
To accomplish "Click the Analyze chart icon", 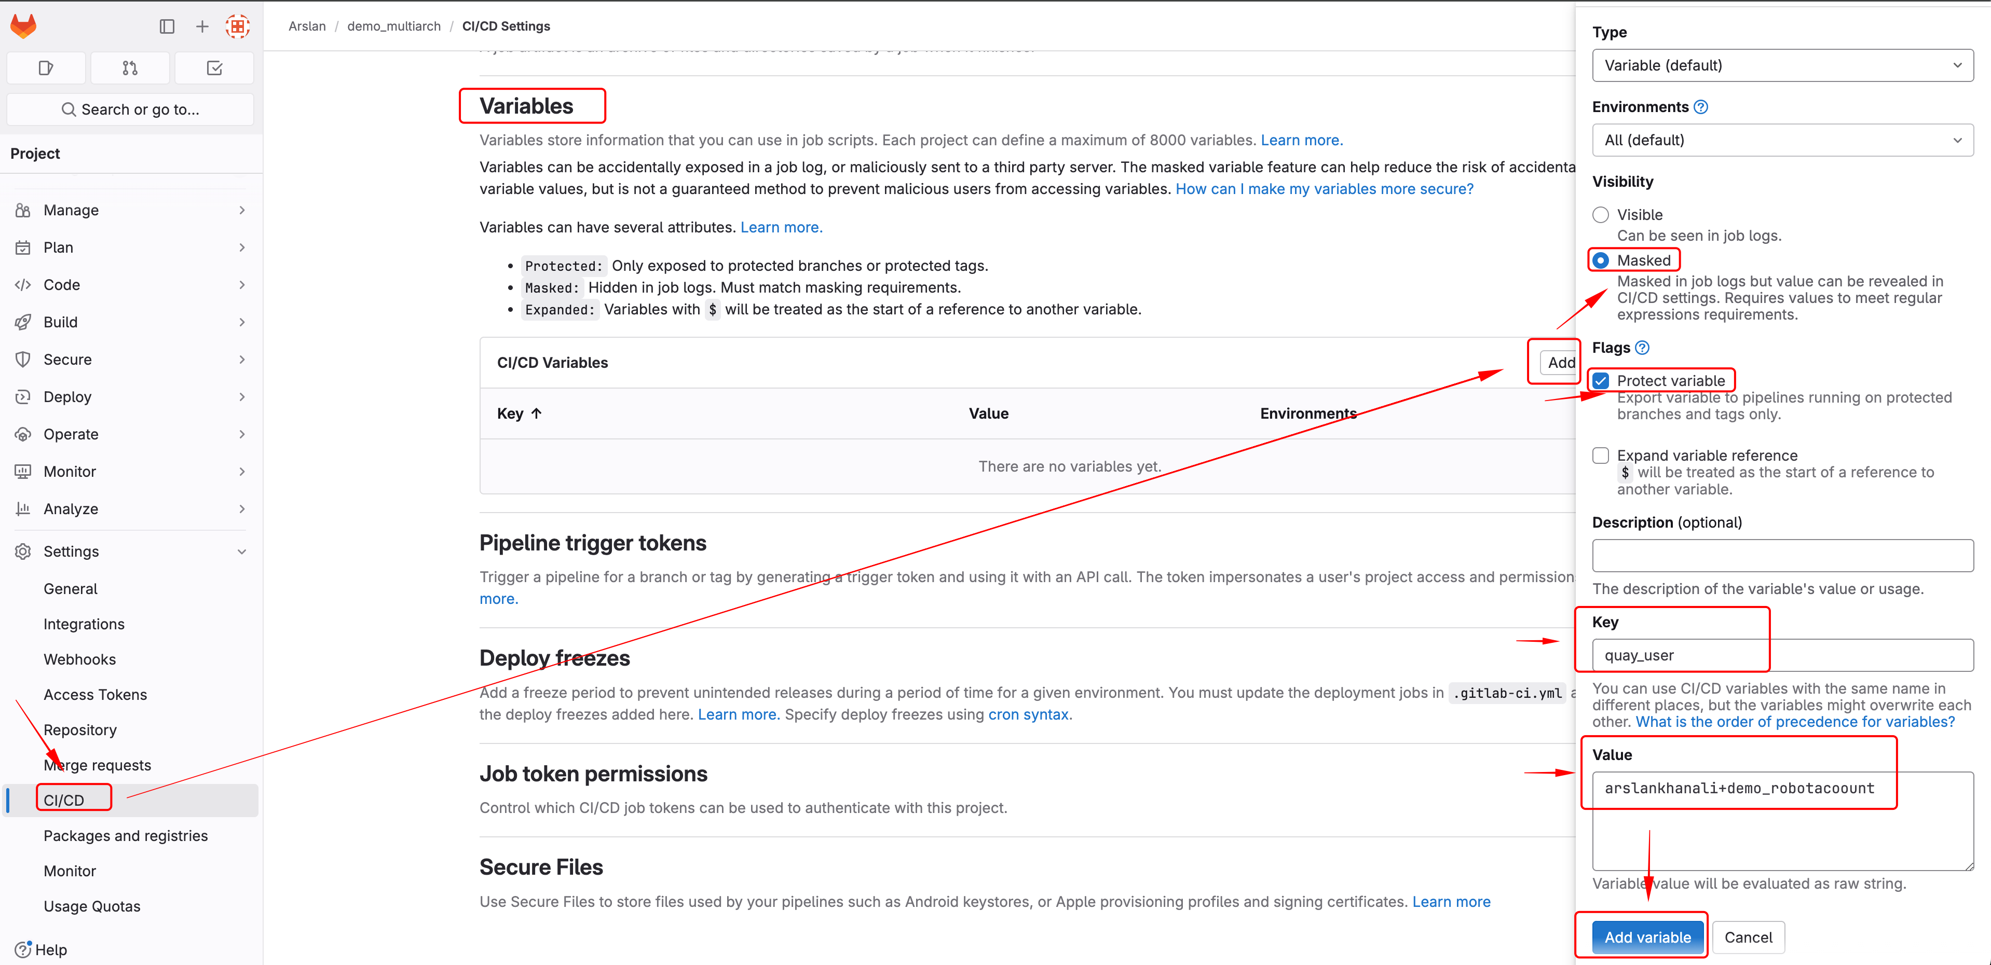I will click(23, 508).
